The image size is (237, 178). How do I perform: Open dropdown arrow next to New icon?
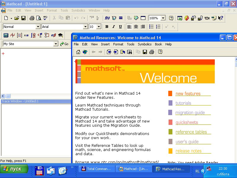[11, 18]
